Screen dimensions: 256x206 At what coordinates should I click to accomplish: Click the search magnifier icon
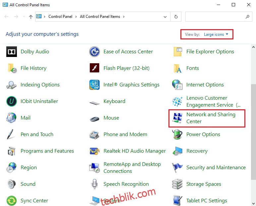[247, 17]
